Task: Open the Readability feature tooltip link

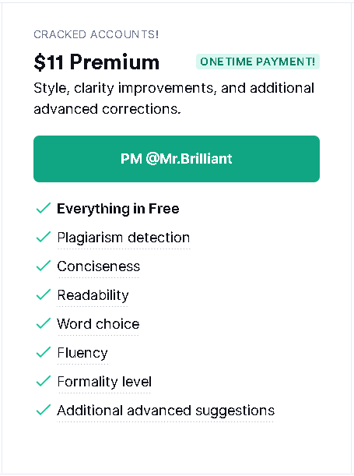Action: point(93,295)
